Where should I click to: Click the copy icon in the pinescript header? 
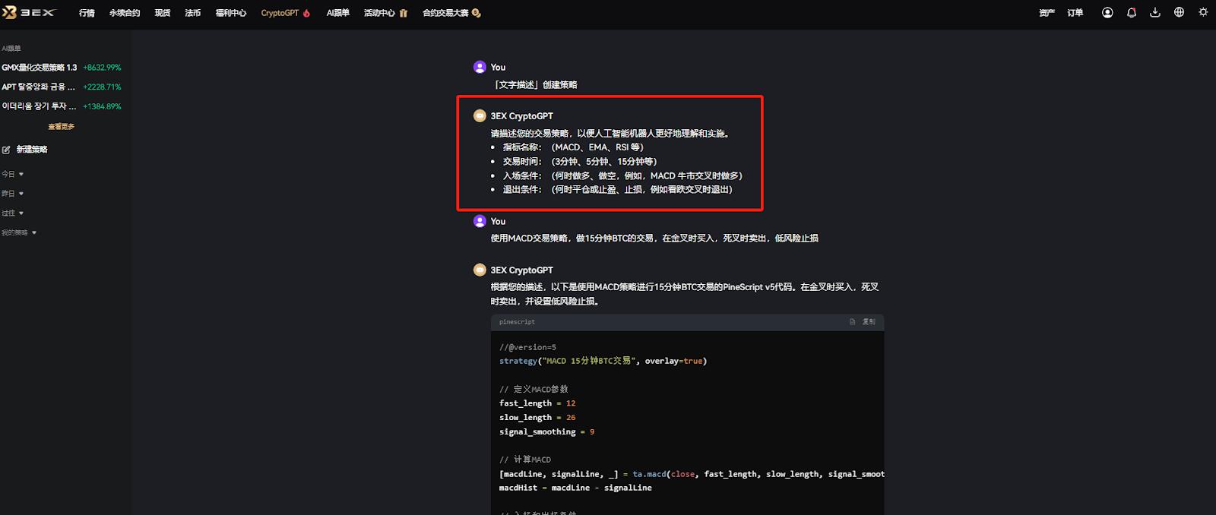(853, 322)
